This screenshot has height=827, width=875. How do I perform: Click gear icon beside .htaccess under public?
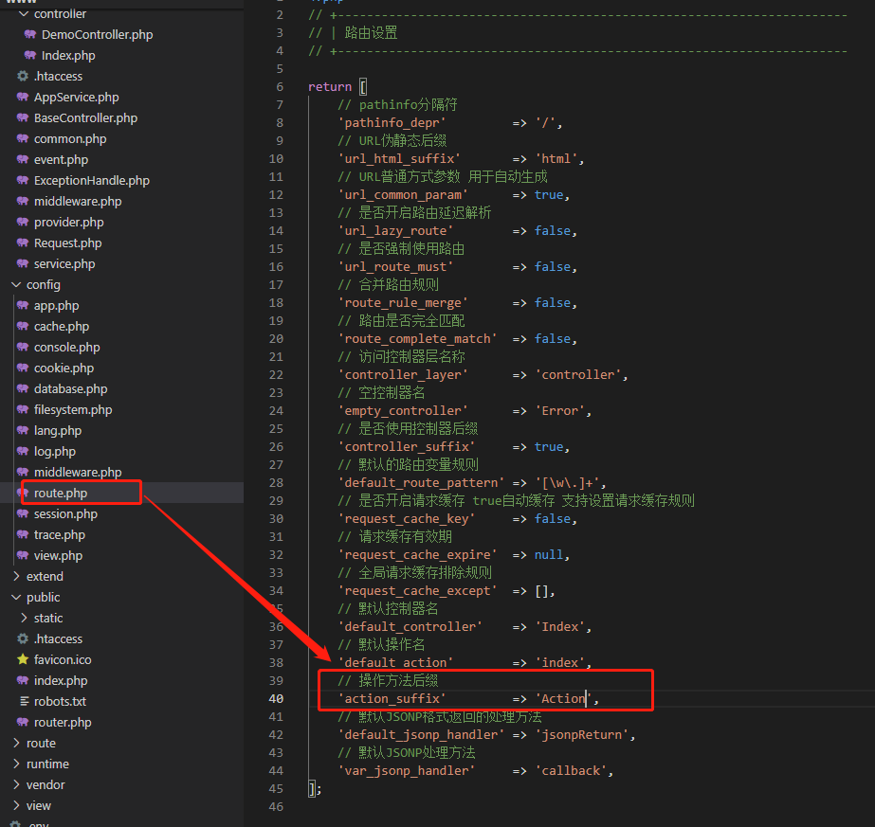[23, 638]
